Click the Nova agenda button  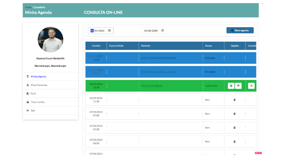tap(240, 30)
